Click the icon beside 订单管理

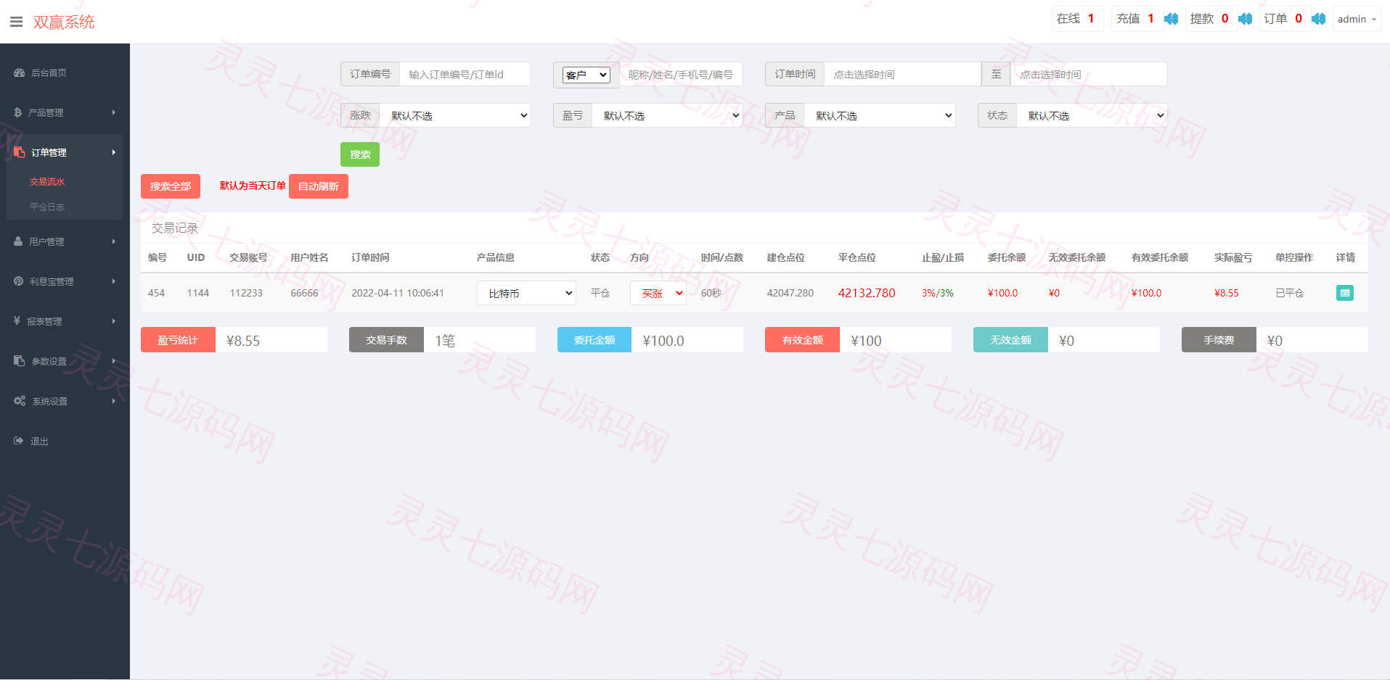click(x=19, y=152)
